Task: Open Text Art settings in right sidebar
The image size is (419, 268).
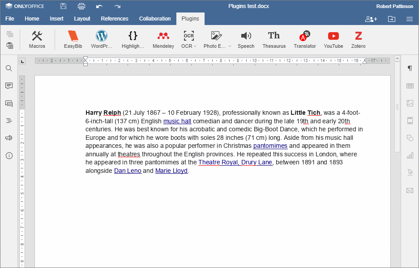Action: (x=410, y=172)
